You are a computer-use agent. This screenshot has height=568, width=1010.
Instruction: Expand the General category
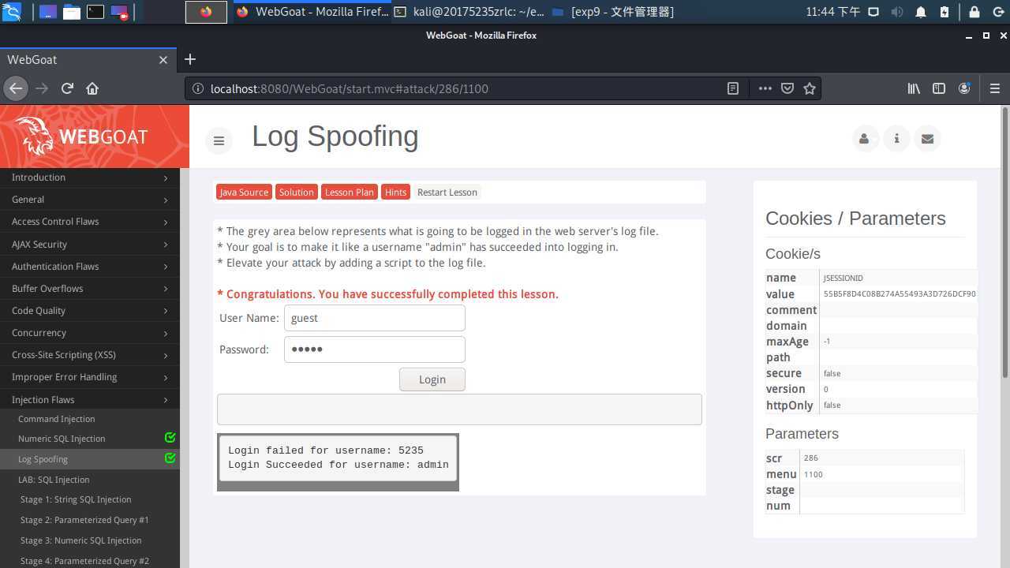tap(90, 200)
